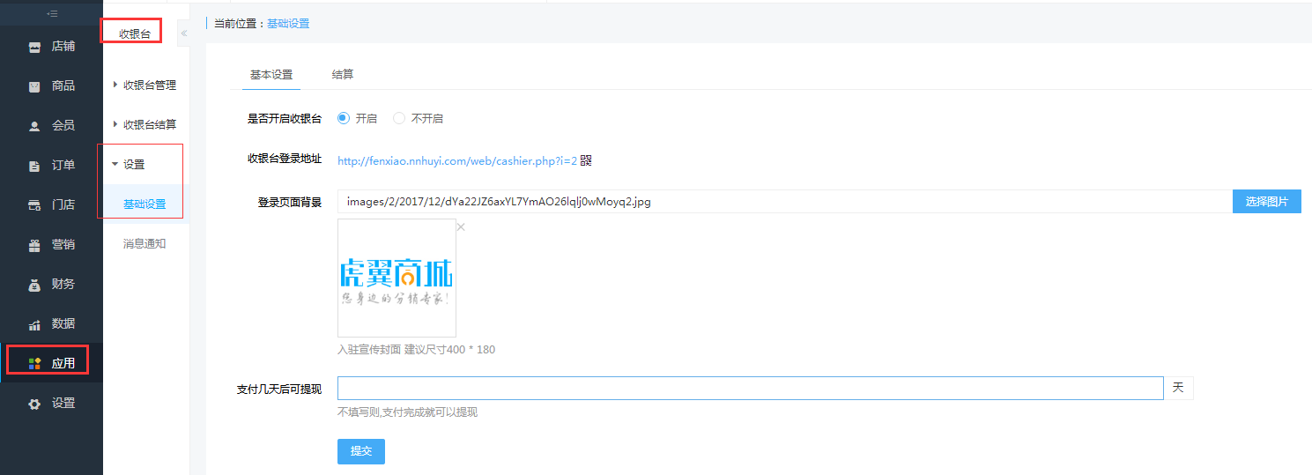Click the 选择图片 button

click(x=1266, y=202)
